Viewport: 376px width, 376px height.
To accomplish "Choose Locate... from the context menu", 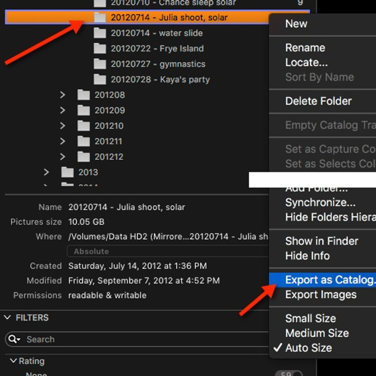I will (x=306, y=62).
